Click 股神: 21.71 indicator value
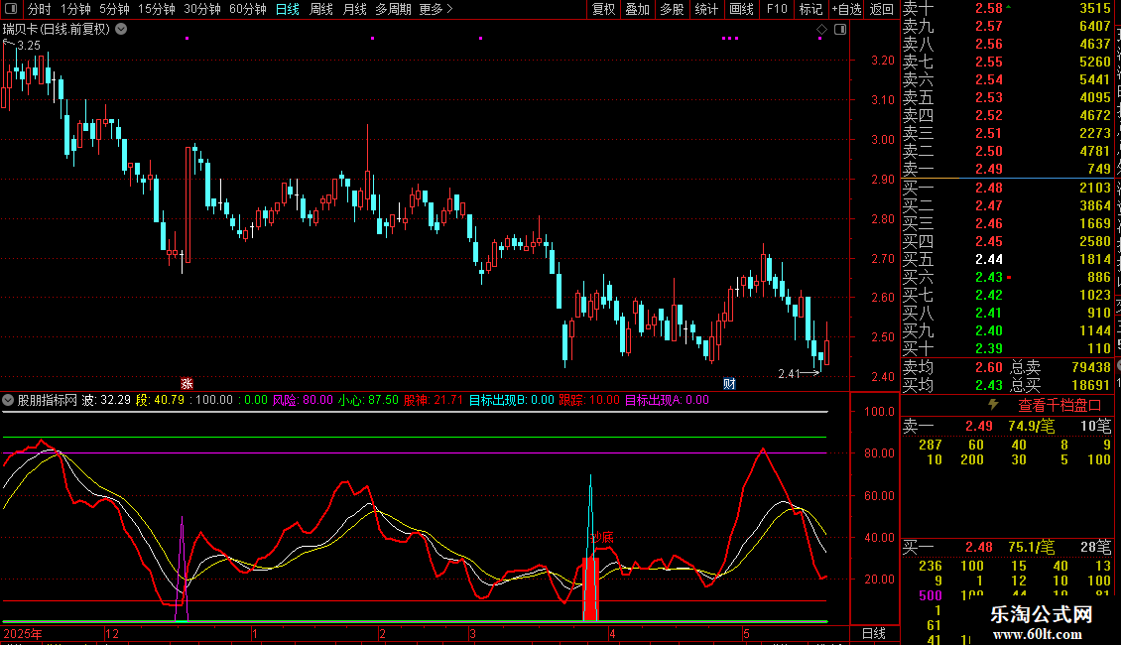The height and width of the screenshot is (645, 1121). pos(434,400)
